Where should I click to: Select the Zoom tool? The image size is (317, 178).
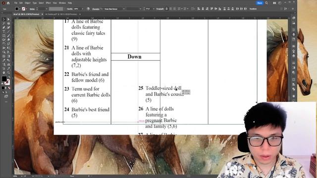coord(8,73)
